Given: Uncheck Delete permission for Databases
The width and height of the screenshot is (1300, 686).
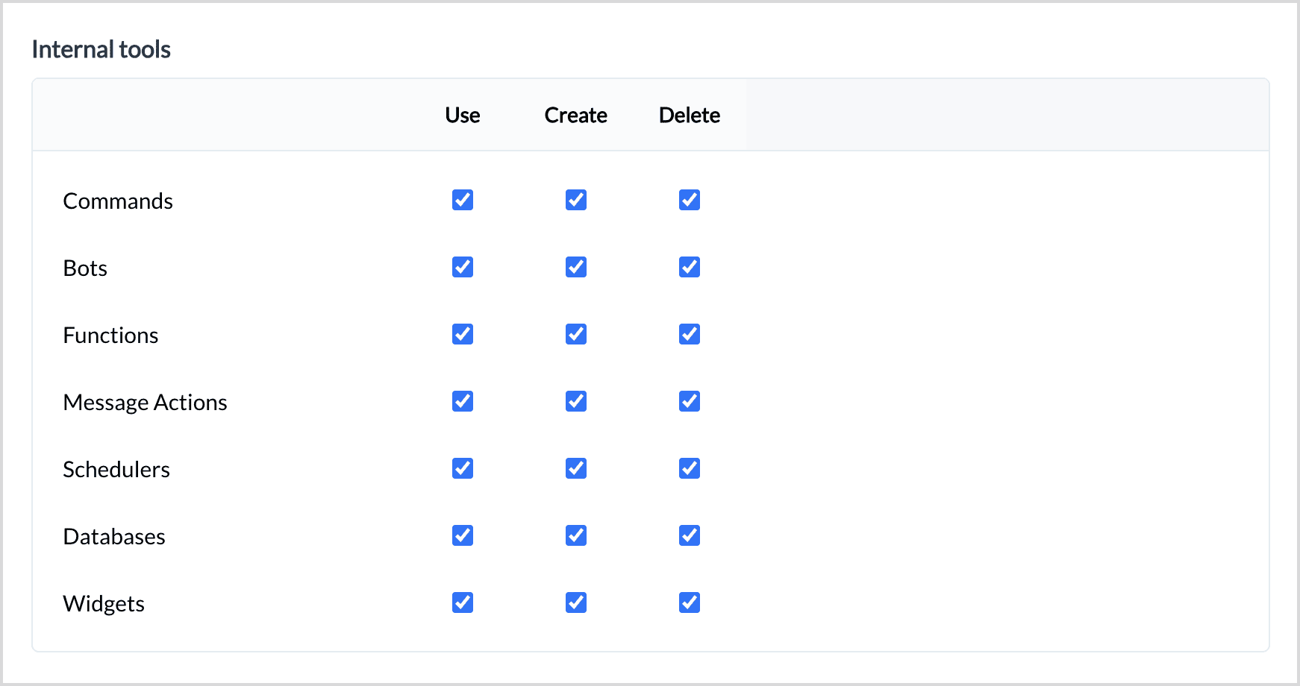Looking at the screenshot, I should (x=690, y=535).
